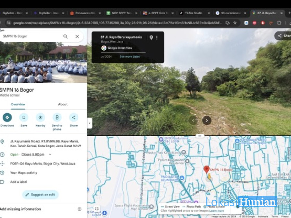
Task: Click the red ABP extension icon
Action: 254,23
